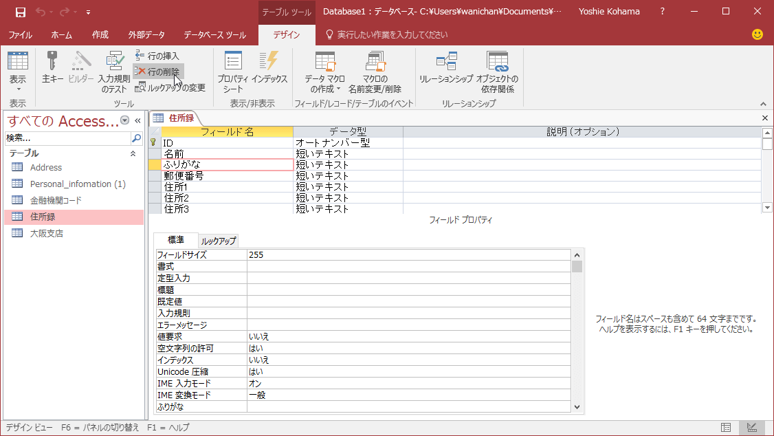Click the Undo arrow in quick access toolbar
The image size is (774, 436).
click(x=41, y=12)
